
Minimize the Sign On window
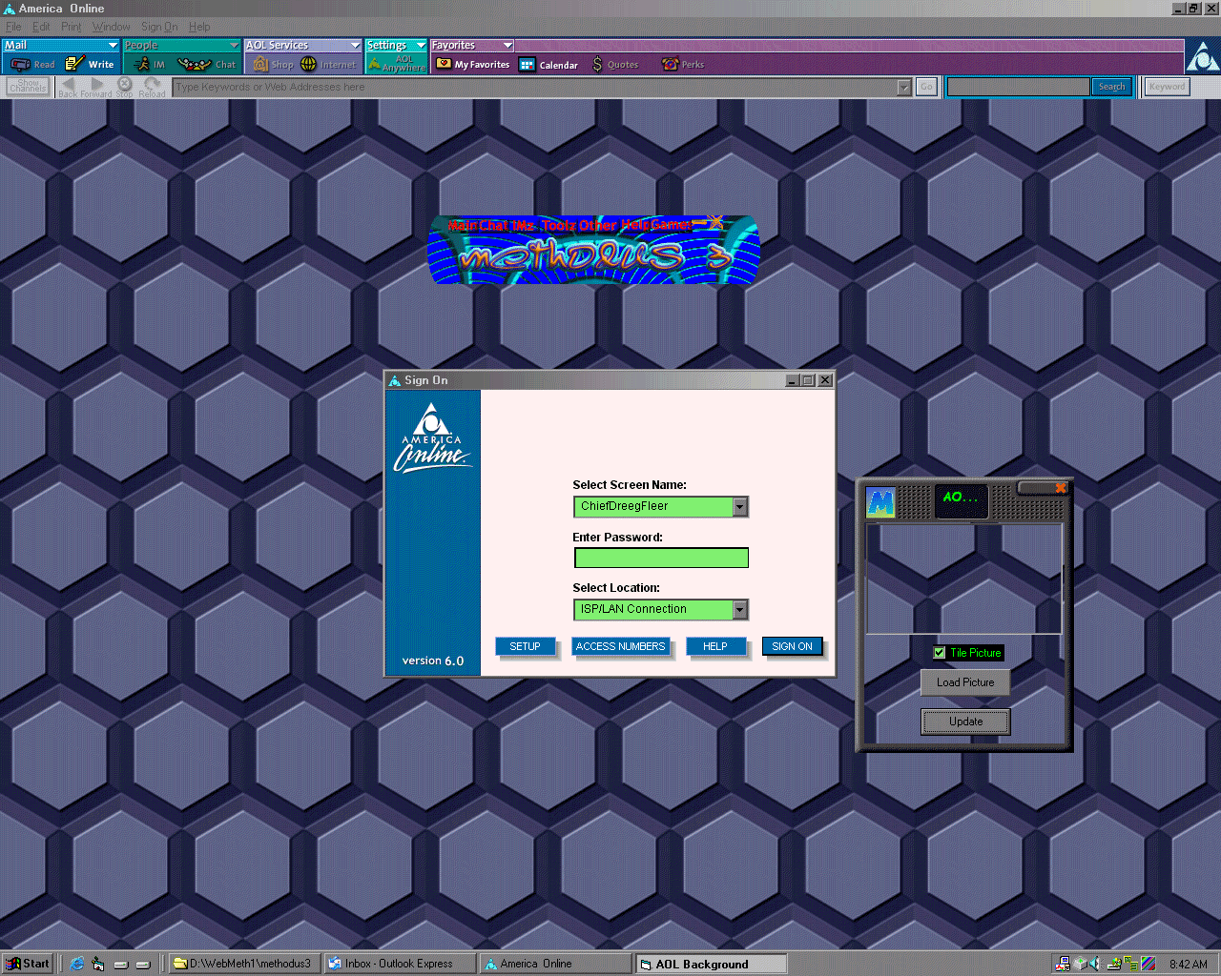(792, 380)
